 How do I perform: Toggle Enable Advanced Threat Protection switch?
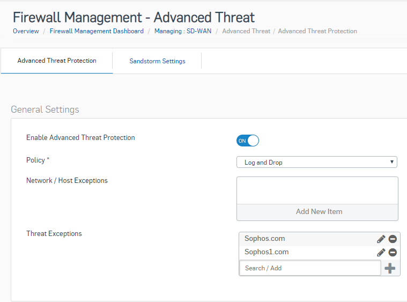[248, 141]
